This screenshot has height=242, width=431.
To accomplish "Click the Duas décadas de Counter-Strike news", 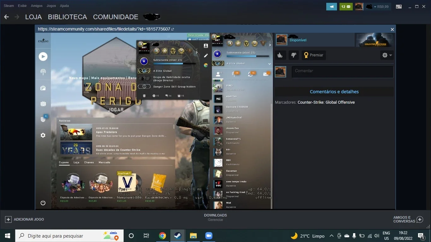I will click(x=116, y=148).
